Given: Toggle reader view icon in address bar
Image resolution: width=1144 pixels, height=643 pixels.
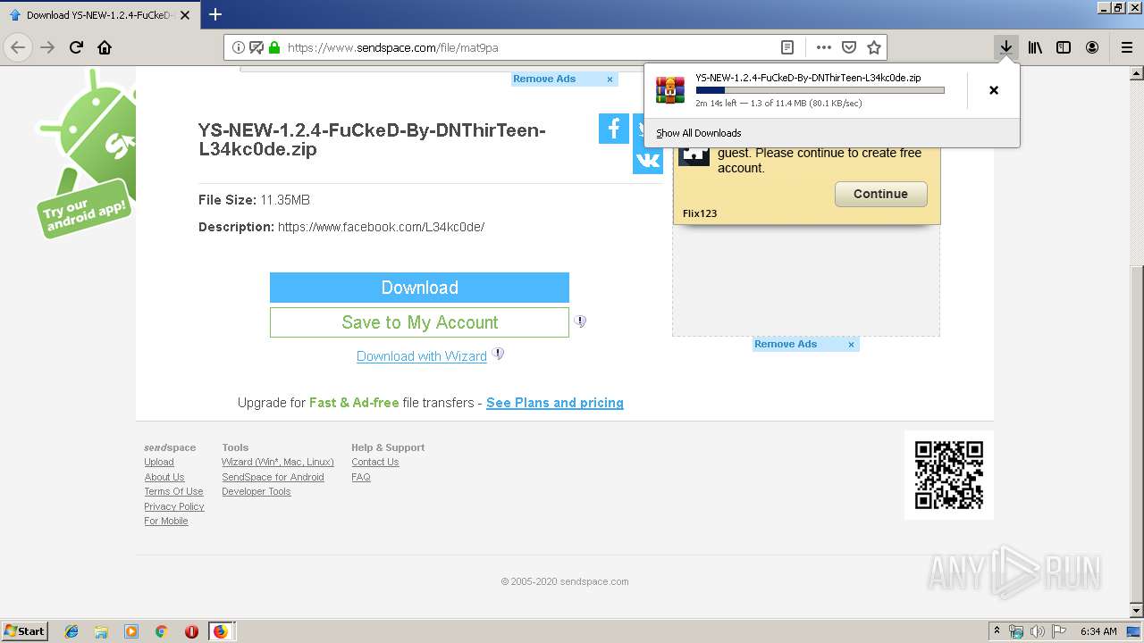Looking at the screenshot, I should [787, 47].
